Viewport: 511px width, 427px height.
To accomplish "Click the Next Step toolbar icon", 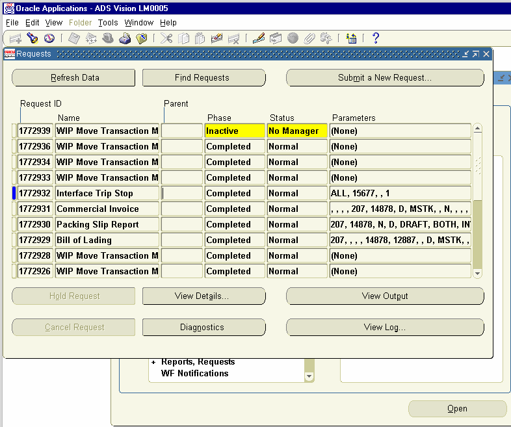I will [x=91, y=38].
